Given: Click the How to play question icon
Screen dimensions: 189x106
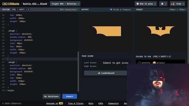Looking at the screenshot, I should click(138, 4).
